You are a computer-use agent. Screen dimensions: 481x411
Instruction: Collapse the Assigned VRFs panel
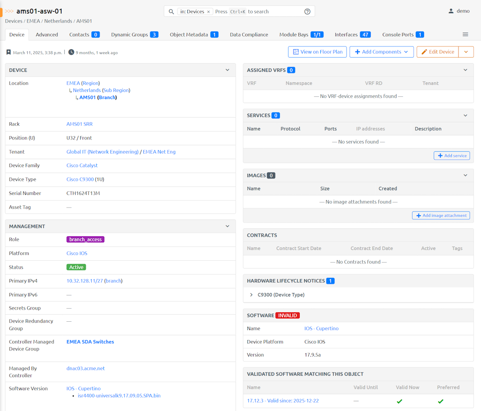pyautogui.click(x=465, y=70)
